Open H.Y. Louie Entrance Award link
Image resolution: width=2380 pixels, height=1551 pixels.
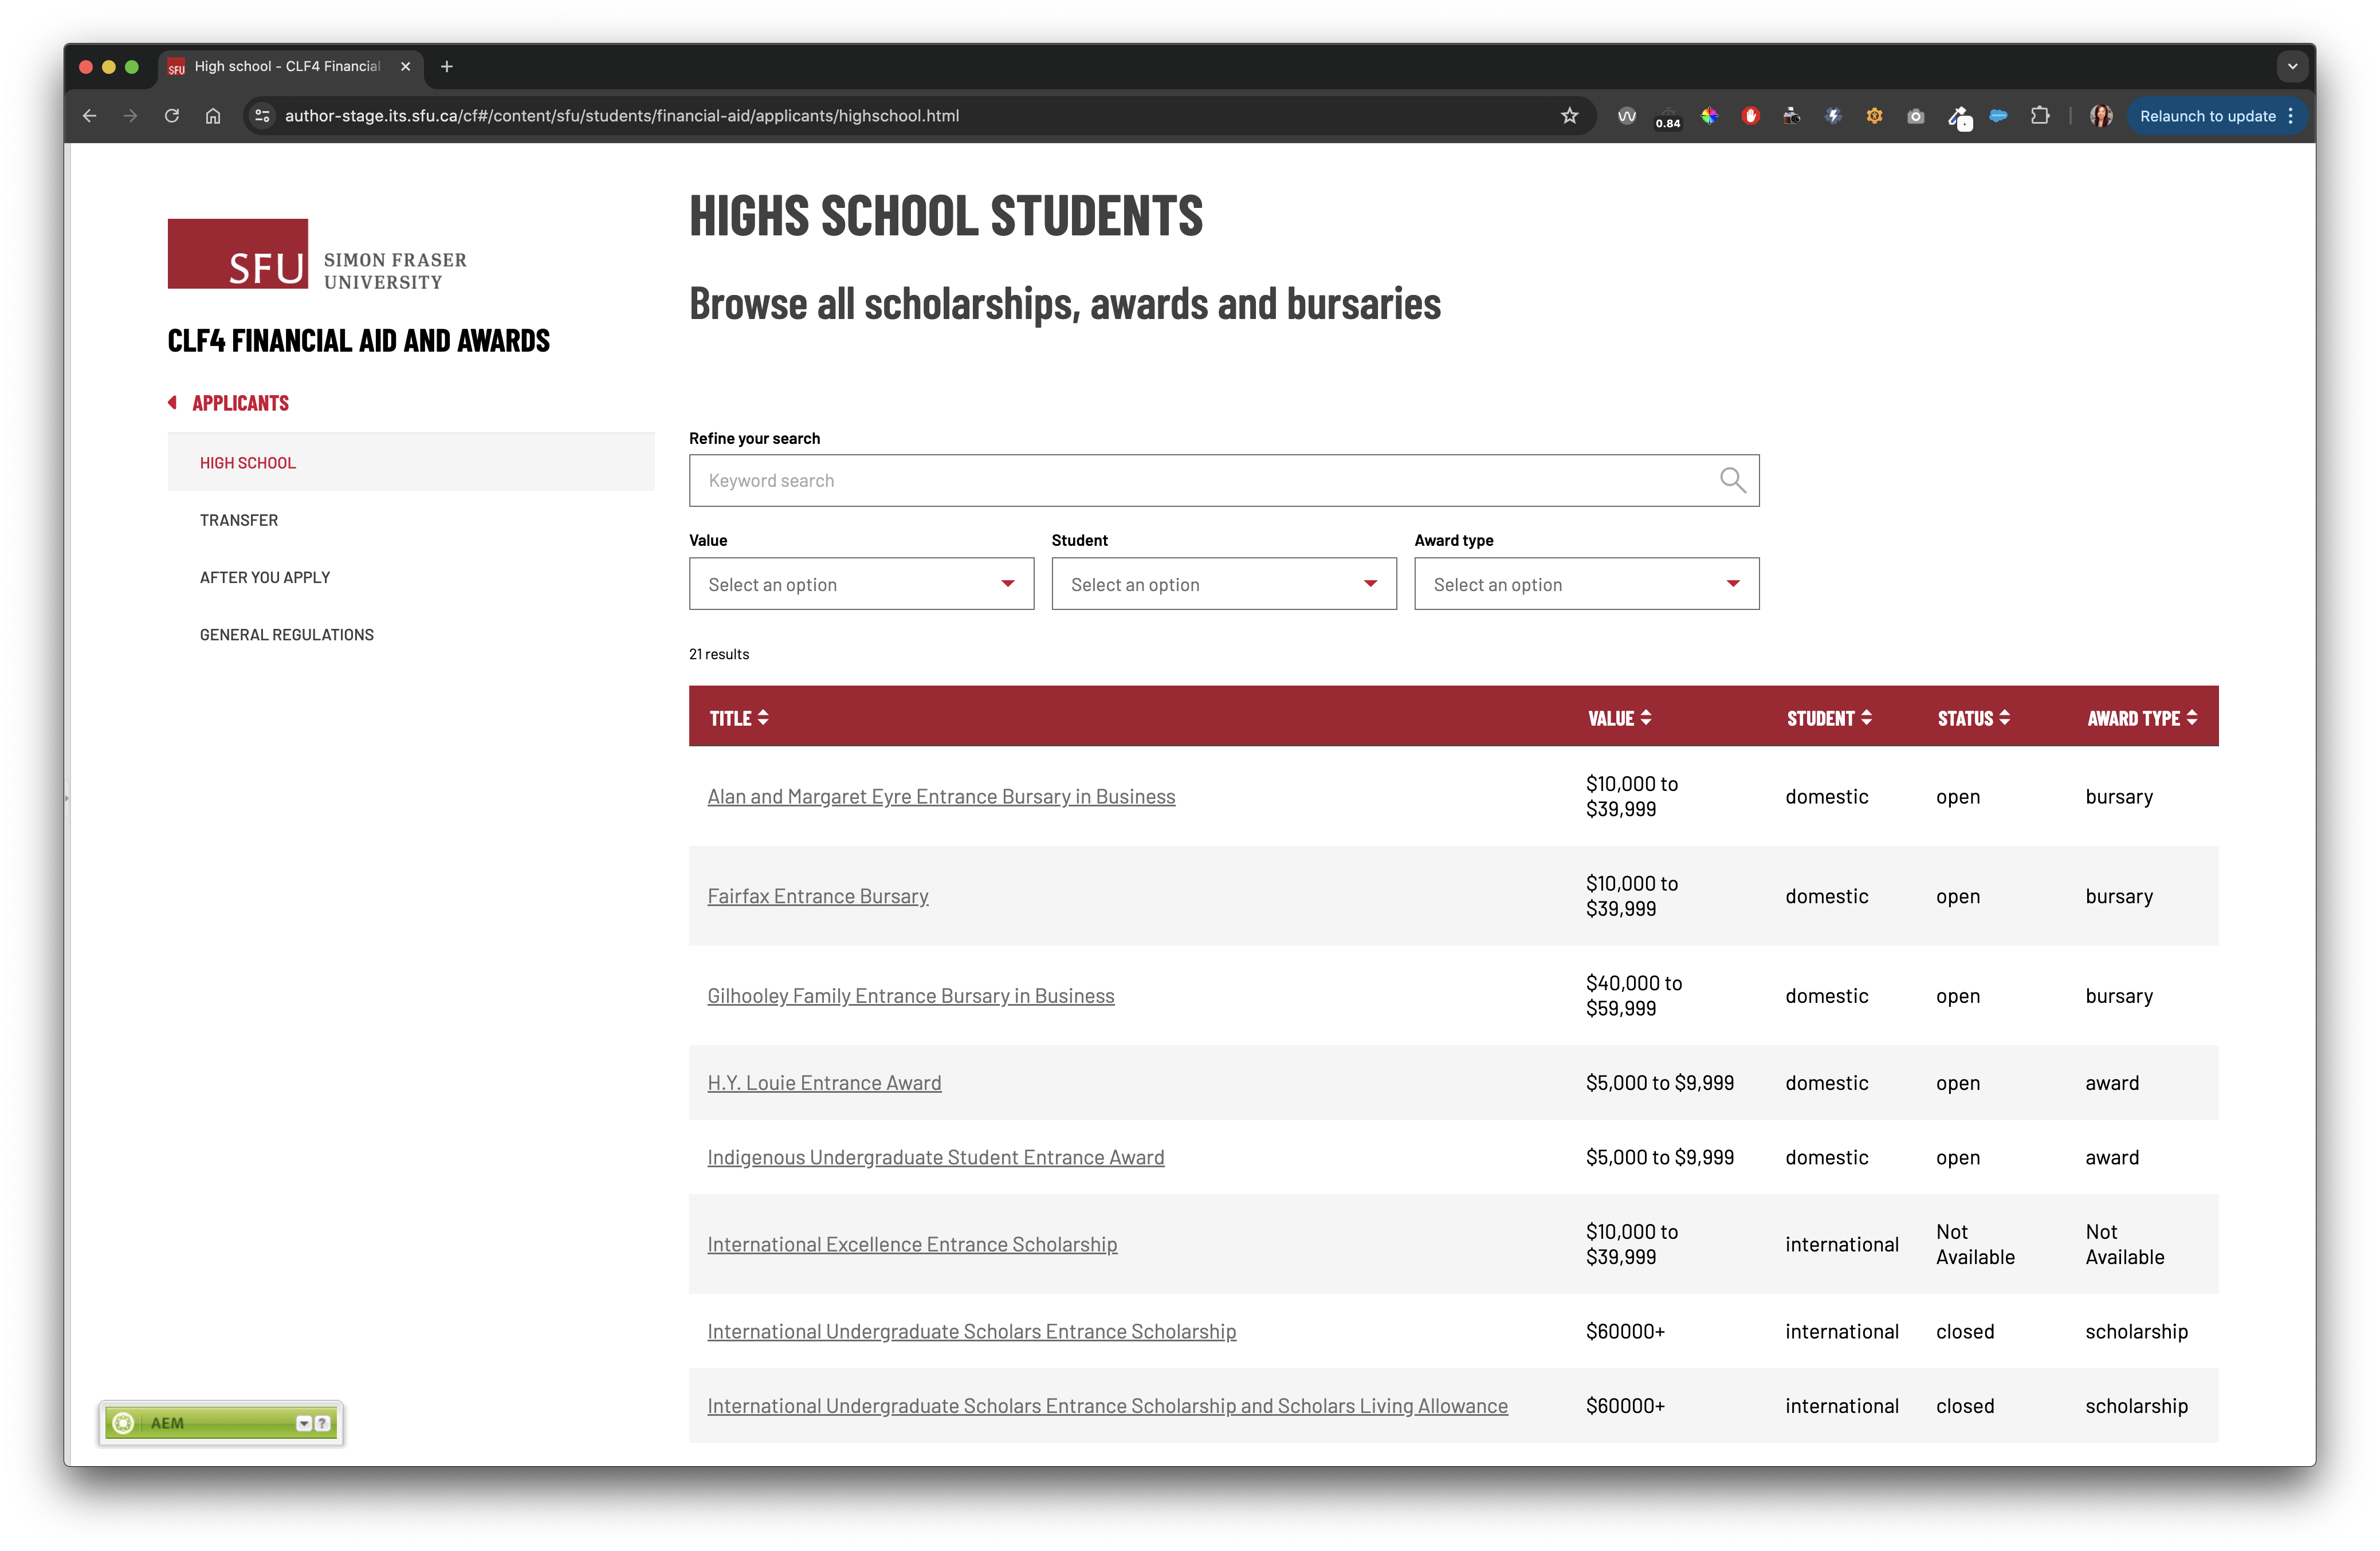(x=824, y=1082)
